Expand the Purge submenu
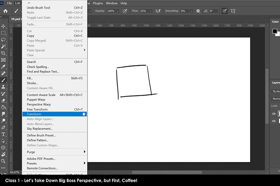The image size is (280, 186). tap(54, 152)
